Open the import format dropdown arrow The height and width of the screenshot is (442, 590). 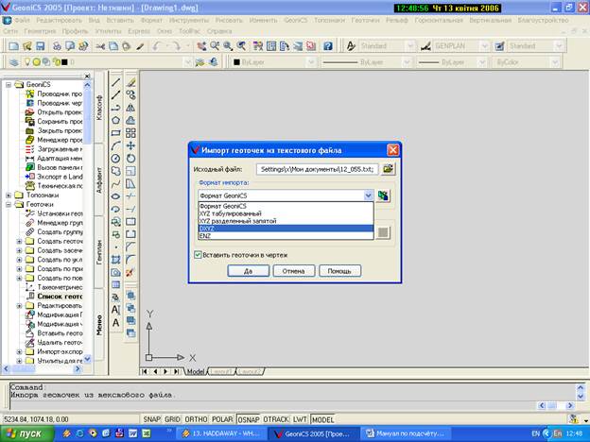(369, 195)
